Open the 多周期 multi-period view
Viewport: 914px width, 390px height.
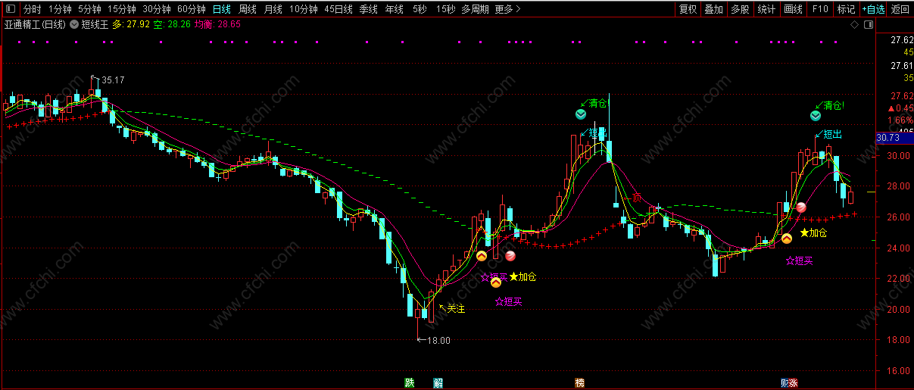(475, 9)
